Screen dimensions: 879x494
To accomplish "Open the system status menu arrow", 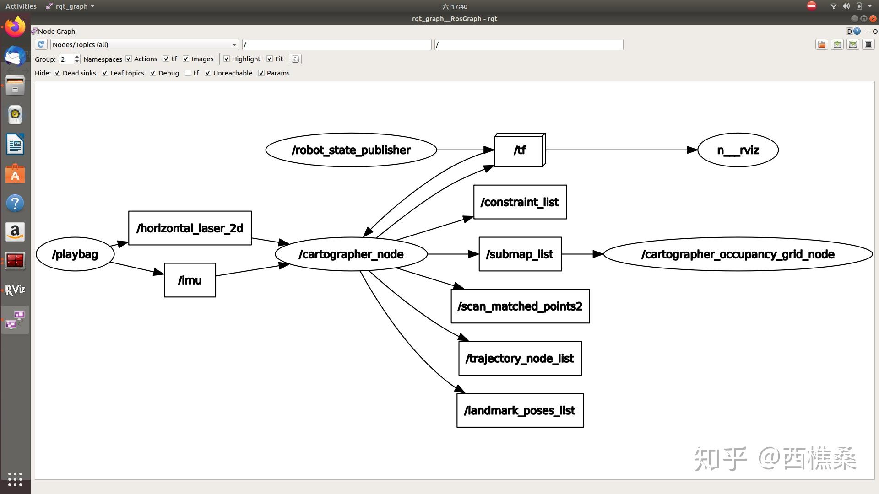I will pyautogui.click(x=869, y=6).
